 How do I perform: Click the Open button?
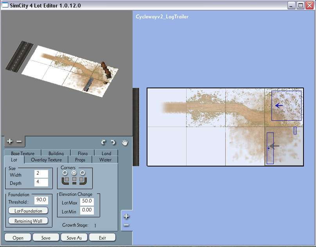pos(18,238)
